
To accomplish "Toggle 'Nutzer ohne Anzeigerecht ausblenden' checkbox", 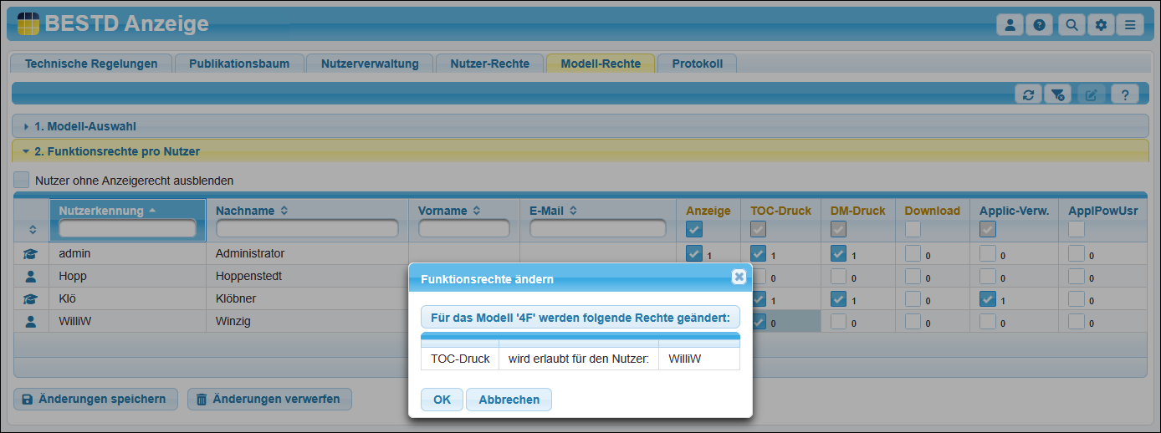I will point(22,180).
